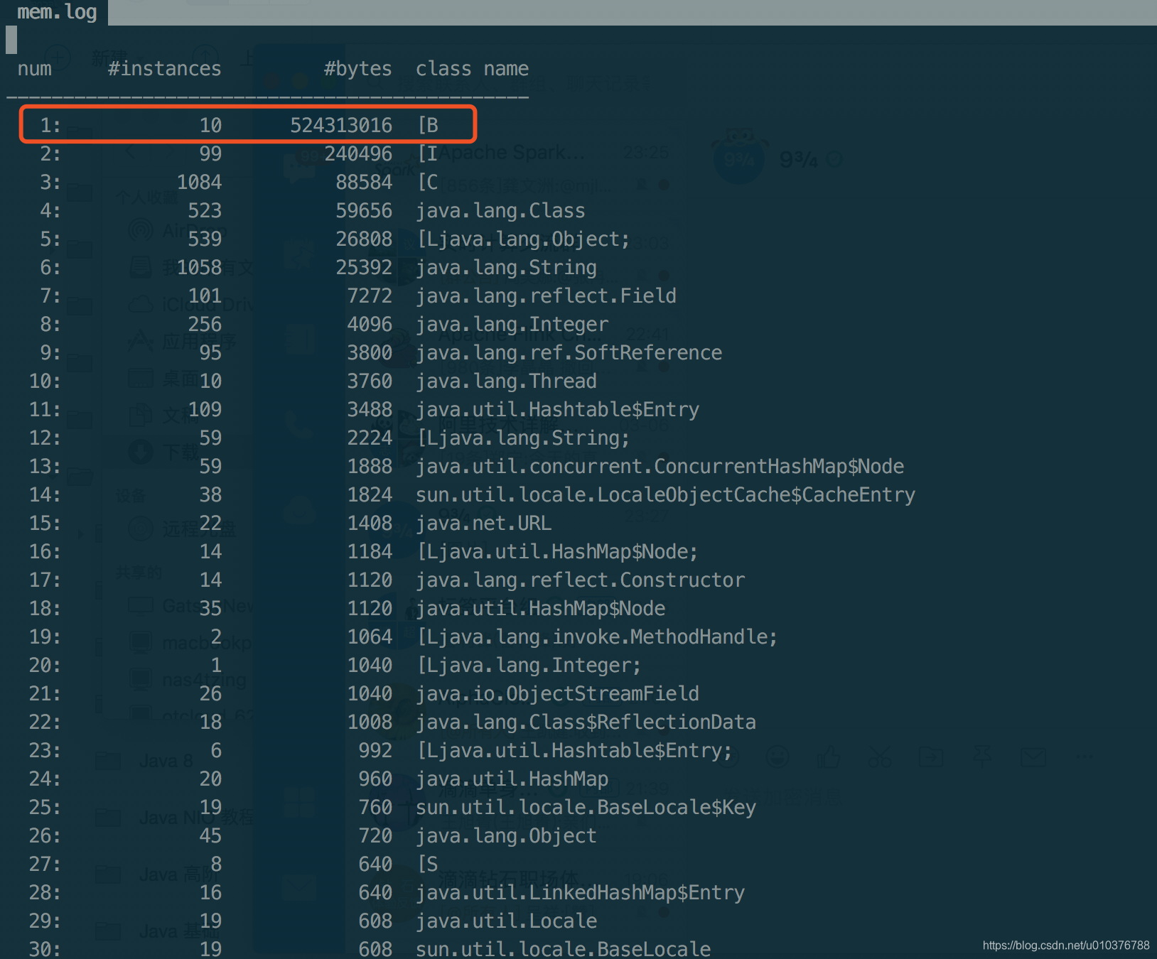The width and height of the screenshot is (1157, 959).
Task: Click java.util.HashMap in row 24
Action: pos(512,779)
